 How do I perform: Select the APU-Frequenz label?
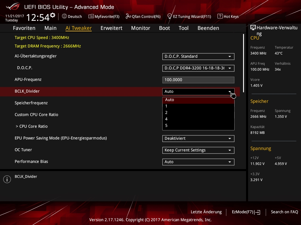(x=28, y=79)
